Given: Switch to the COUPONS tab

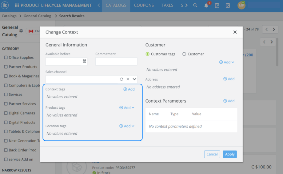Looking at the screenshot, I should (144, 6).
